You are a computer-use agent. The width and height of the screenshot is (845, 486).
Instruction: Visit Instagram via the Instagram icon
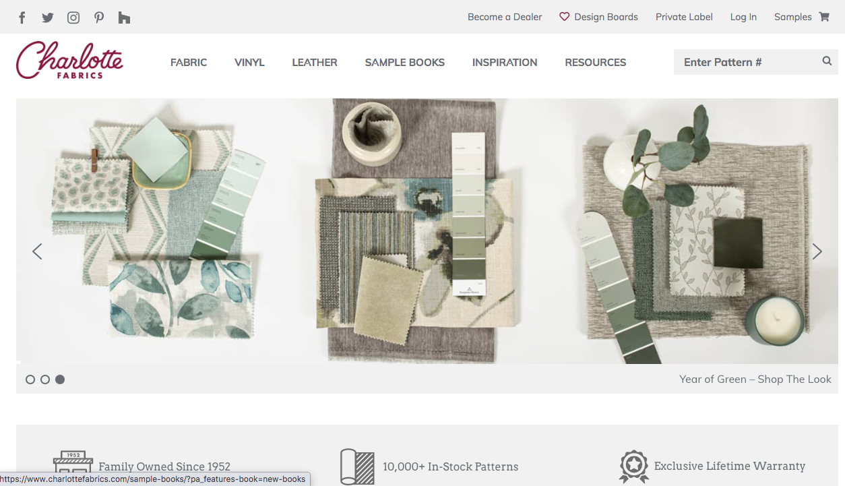73,17
